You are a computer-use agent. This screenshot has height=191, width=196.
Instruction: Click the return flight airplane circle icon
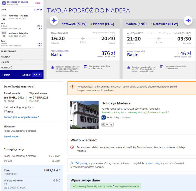[x=188, y=20]
